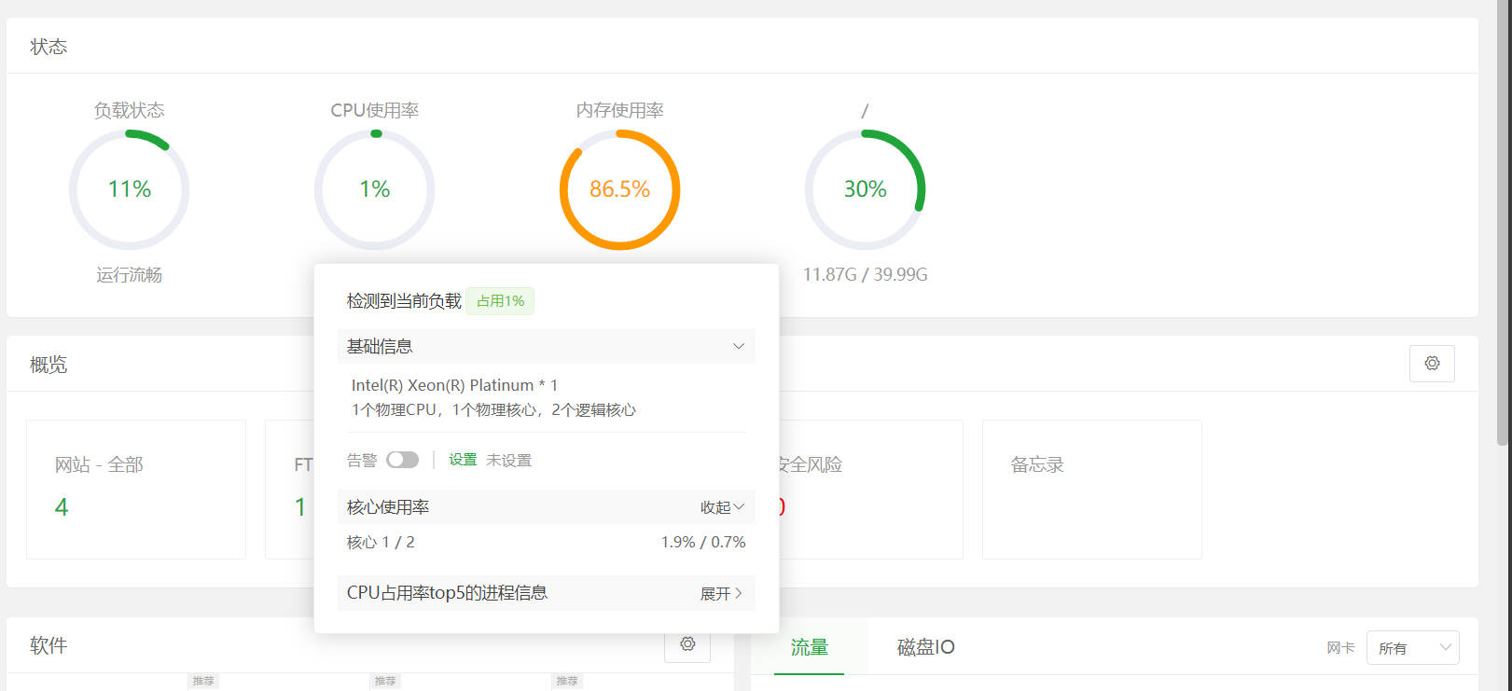Collapse the 基础信息 section
The height and width of the screenshot is (691, 1512).
(738, 347)
